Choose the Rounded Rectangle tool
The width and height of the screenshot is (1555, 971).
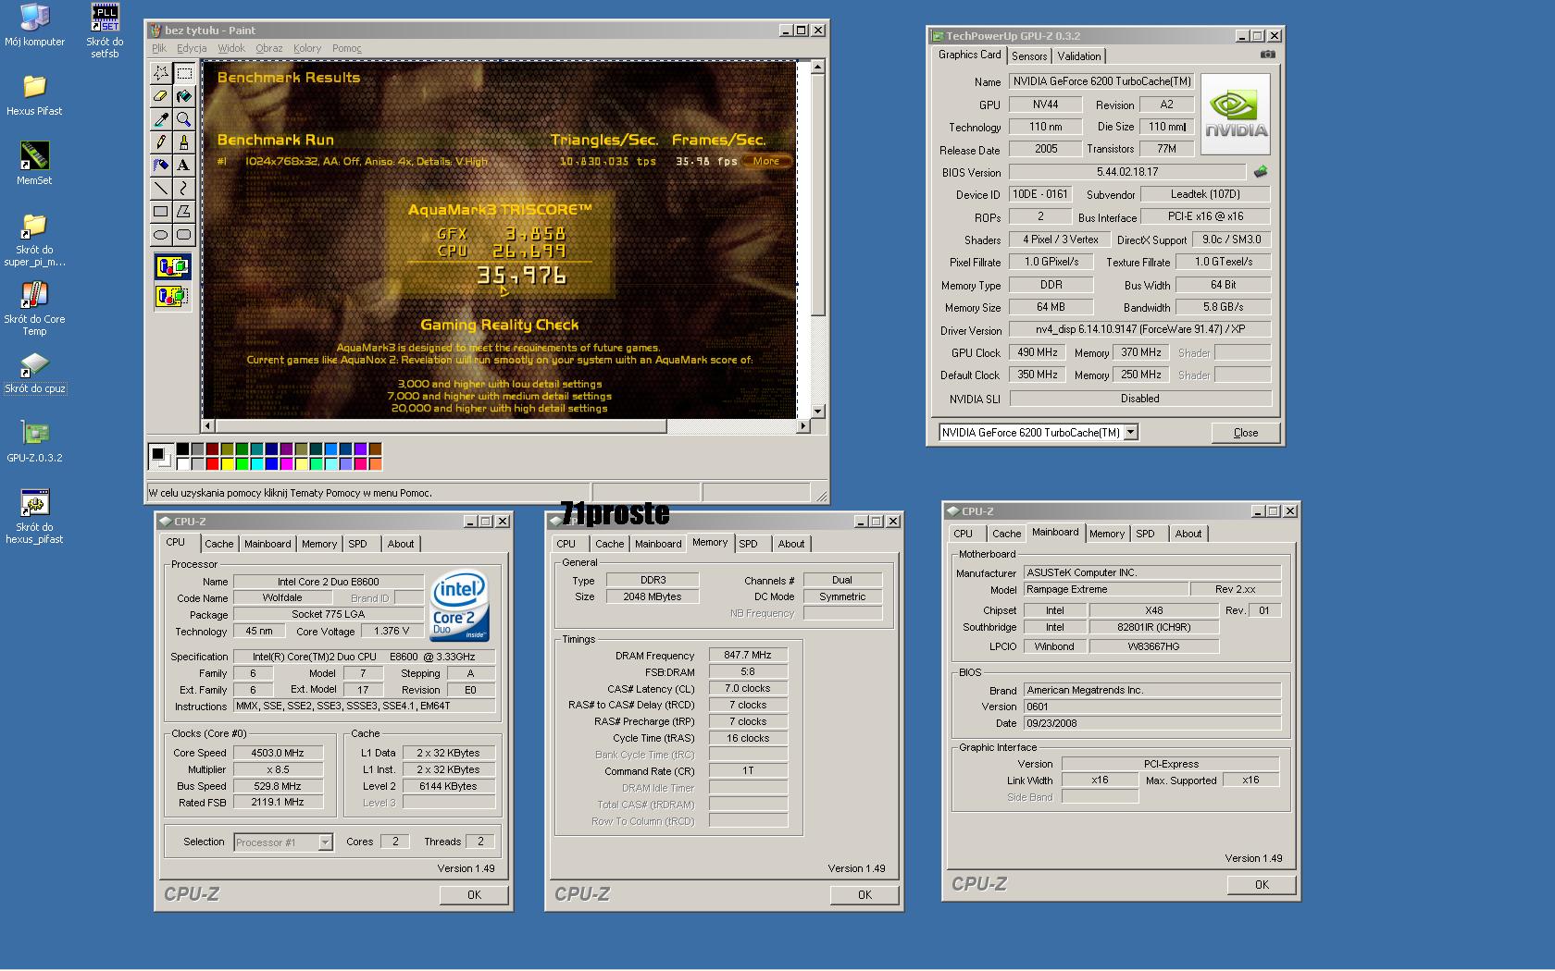point(184,234)
